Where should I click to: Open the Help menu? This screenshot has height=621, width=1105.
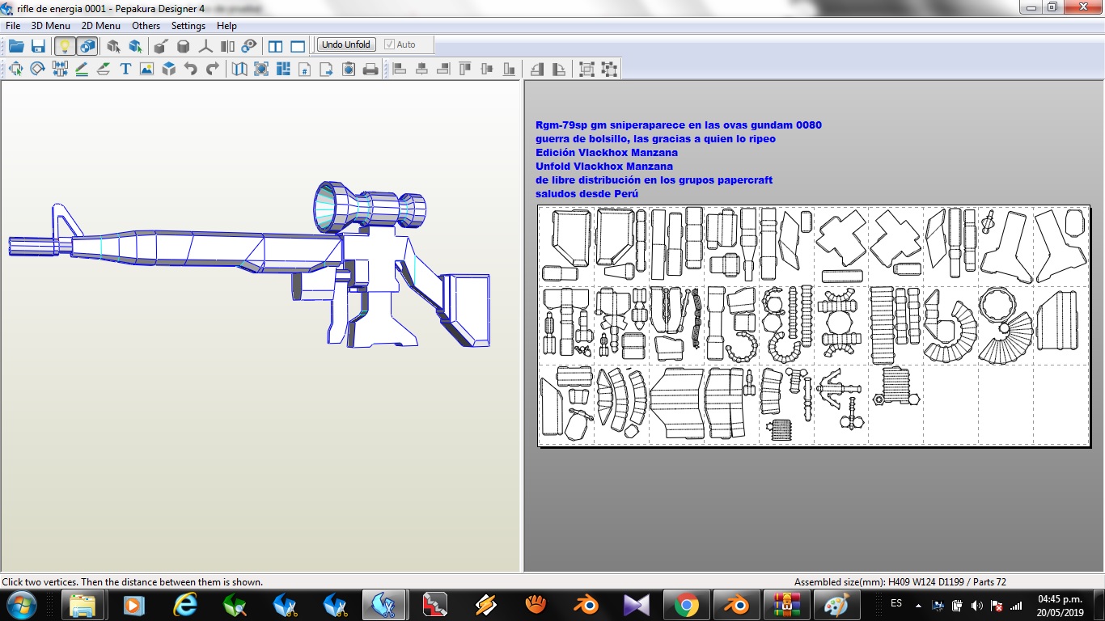click(227, 26)
